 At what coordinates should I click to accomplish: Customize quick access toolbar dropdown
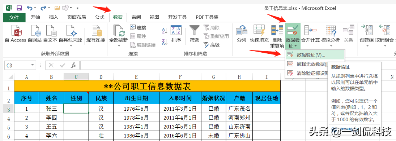[x=77, y=8]
